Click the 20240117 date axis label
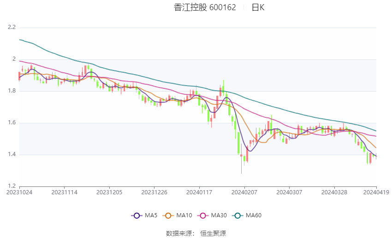The width and height of the screenshot is (392, 238). [x=199, y=192]
